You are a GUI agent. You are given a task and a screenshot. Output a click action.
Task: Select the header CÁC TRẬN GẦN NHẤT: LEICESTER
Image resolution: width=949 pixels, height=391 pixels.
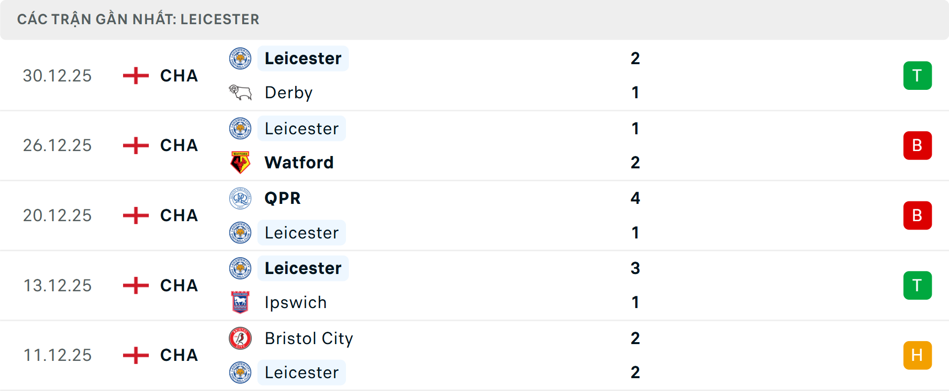138,19
